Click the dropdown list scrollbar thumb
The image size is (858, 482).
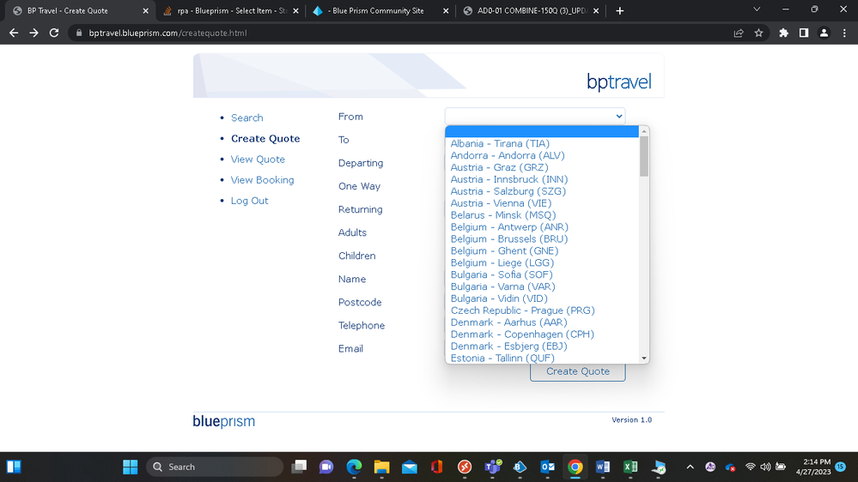point(644,156)
